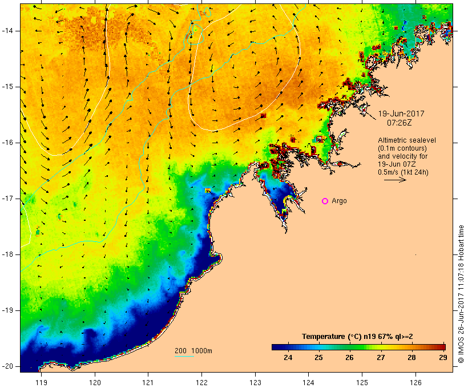Screen dimensions: 468x388
Task: Click longitude axis label 124
Action: (308, 382)
